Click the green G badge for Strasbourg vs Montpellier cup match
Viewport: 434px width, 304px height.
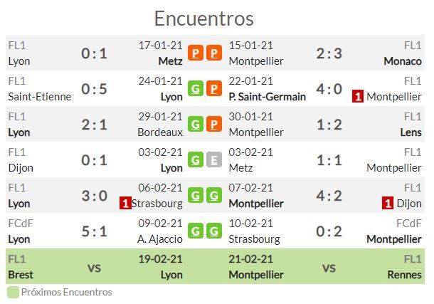(x=214, y=231)
